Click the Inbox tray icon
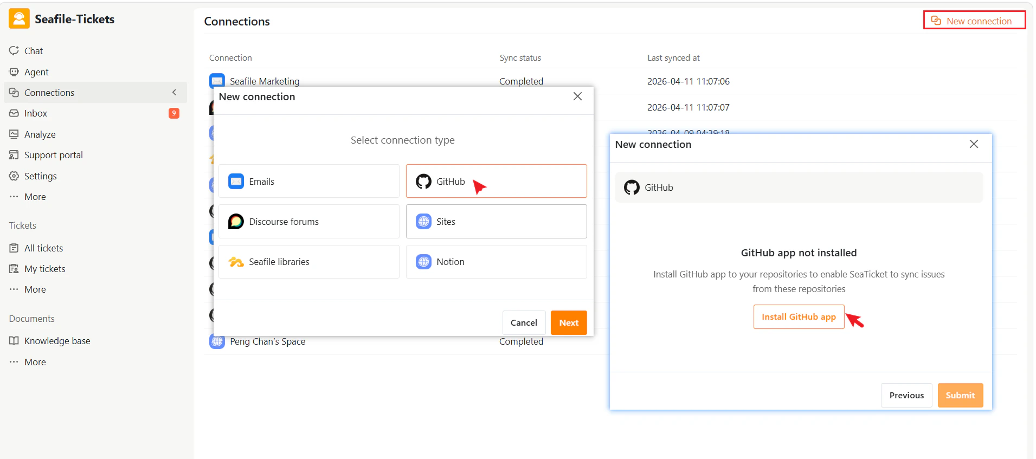 (x=14, y=113)
